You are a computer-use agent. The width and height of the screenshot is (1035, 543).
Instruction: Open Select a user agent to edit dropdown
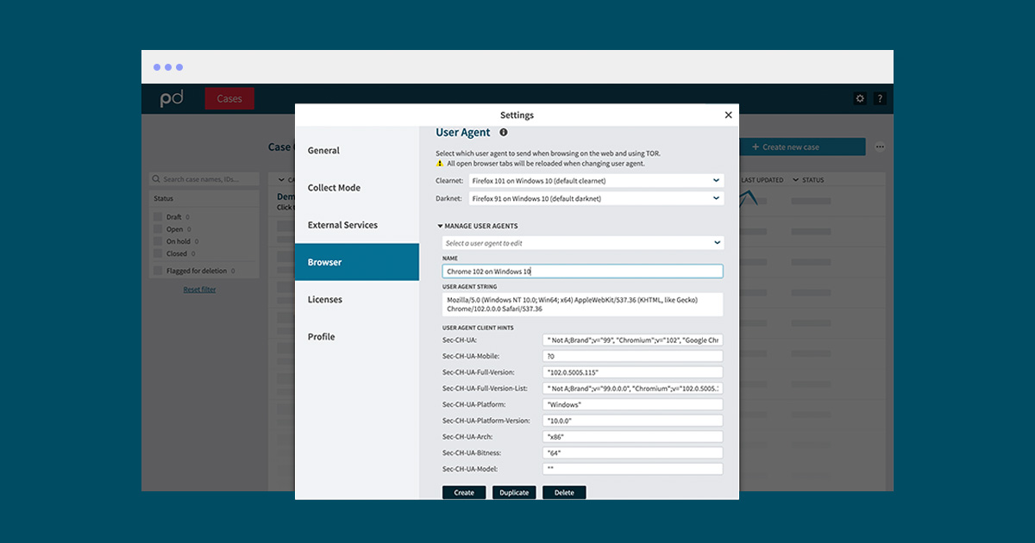[x=582, y=243]
